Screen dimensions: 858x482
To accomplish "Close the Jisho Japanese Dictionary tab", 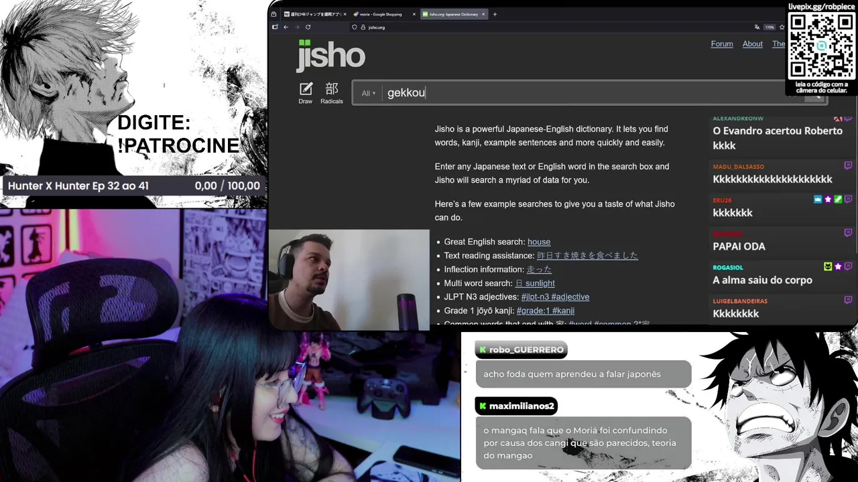I will [485, 14].
